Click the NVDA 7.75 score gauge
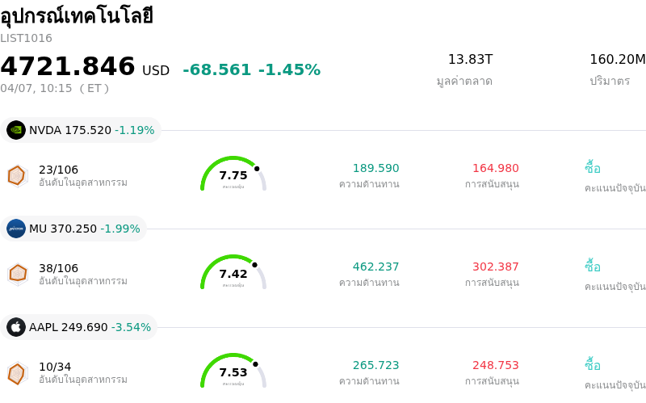 click(233, 174)
